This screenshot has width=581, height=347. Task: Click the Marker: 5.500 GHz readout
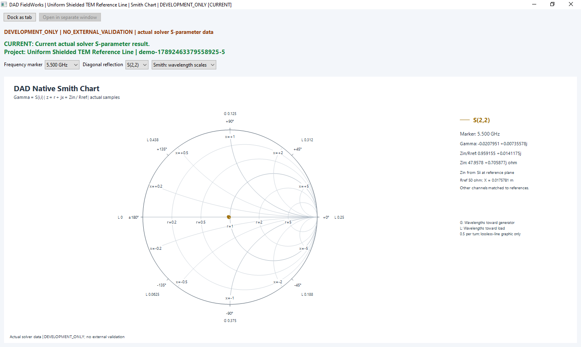click(480, 134)
